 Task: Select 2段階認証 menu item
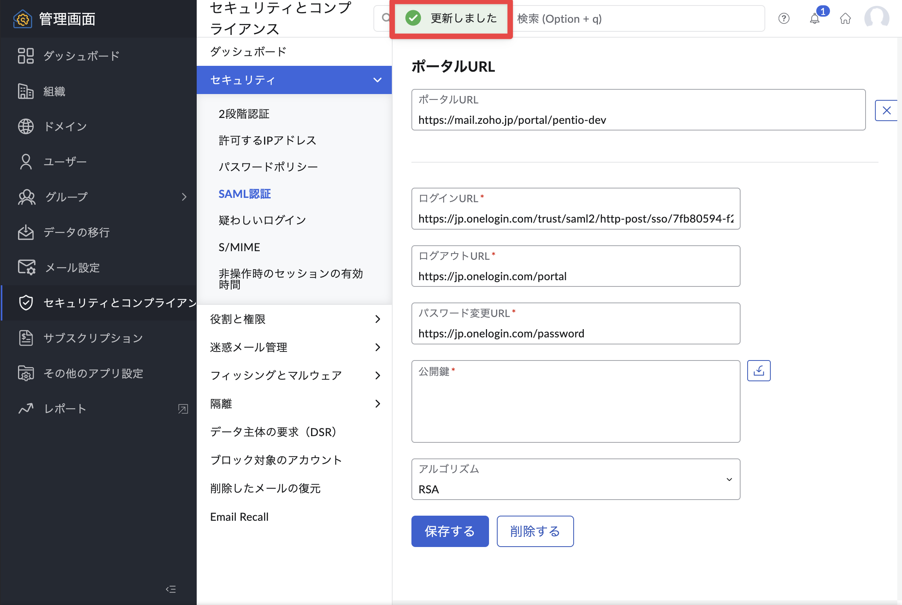(244, 114)
